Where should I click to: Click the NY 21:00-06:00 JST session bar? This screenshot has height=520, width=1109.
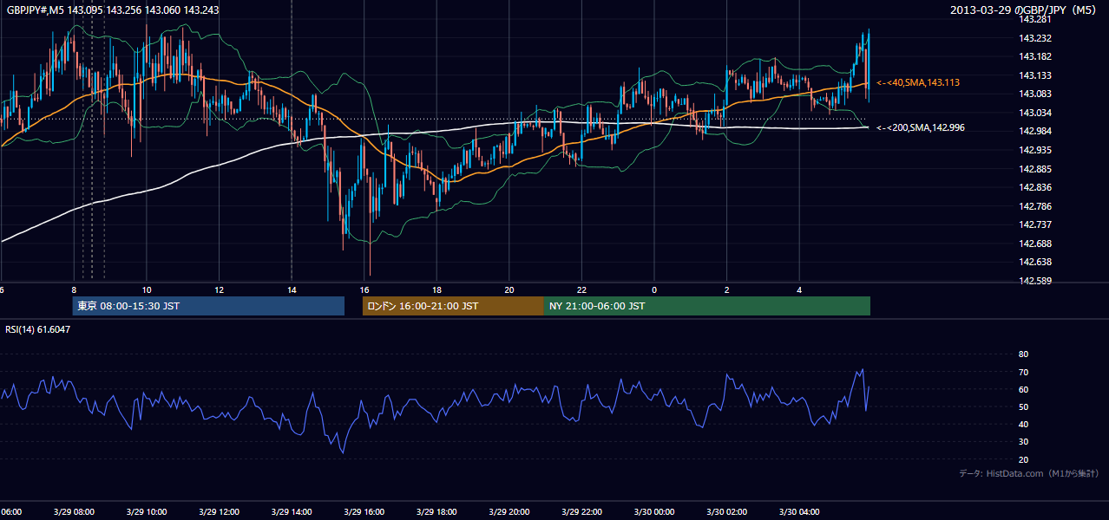click(707, 306)
